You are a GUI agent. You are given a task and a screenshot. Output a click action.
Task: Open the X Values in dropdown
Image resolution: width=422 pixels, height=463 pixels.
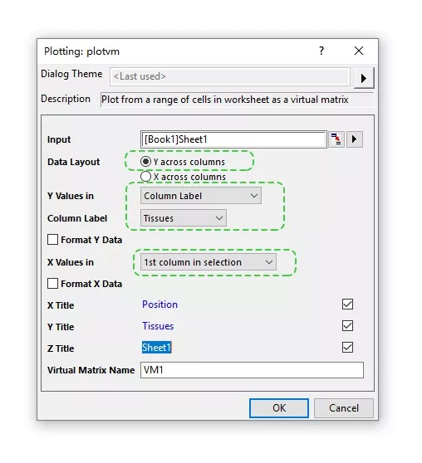tap(209, 262)
